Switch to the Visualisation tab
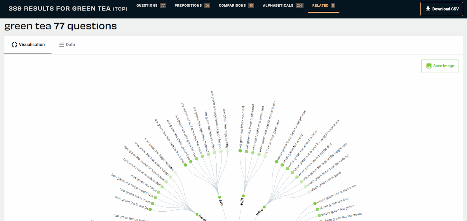 pyautogui.click(x=28, y=45)
